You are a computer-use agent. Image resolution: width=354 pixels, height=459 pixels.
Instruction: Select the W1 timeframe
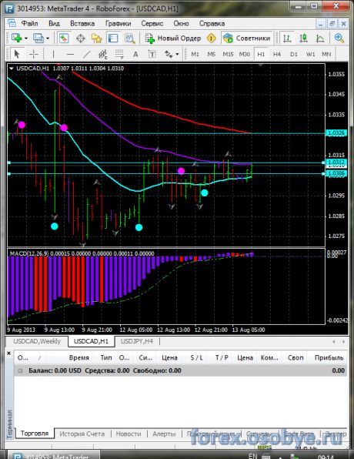[x=310, y=54]
